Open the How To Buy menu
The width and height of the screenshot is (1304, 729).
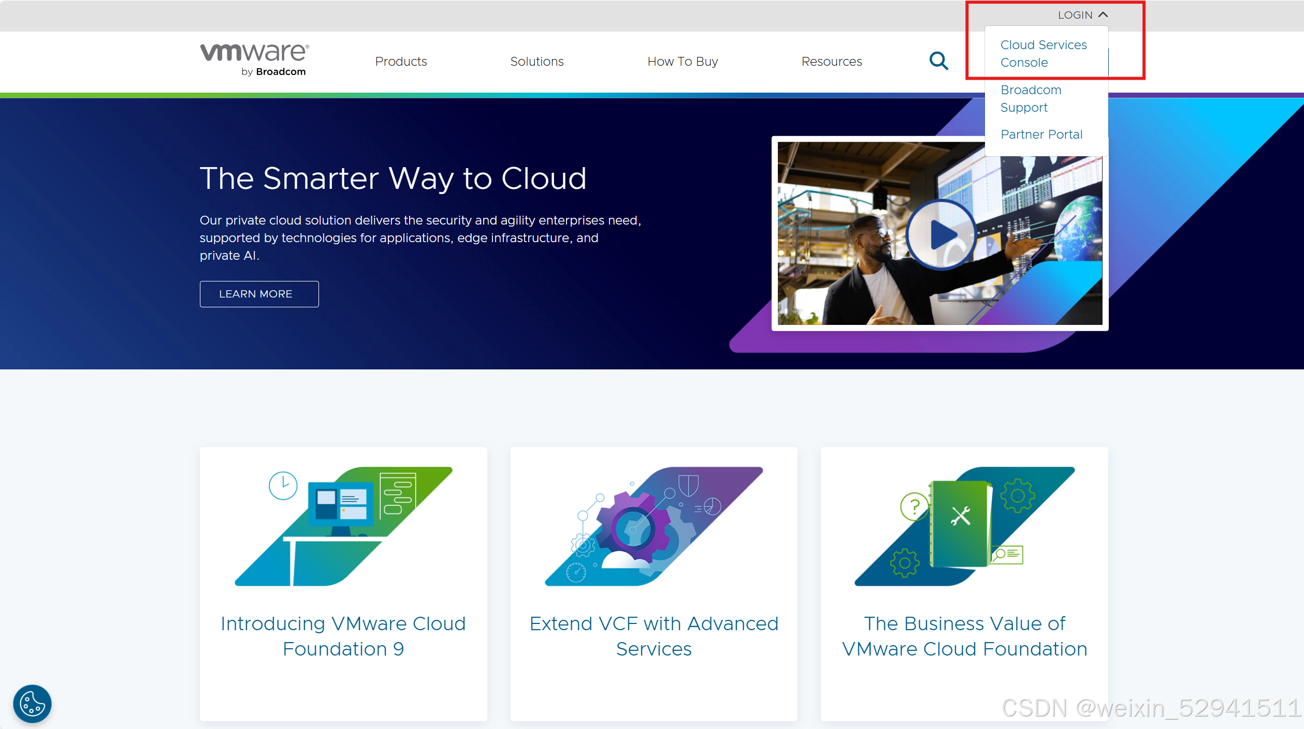tap(682, 62)
